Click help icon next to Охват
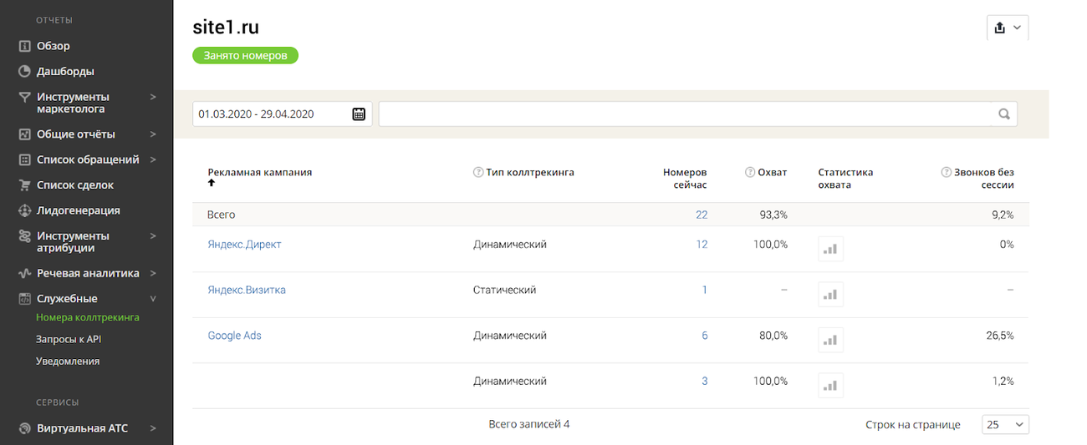This screenshot has width=1087, height=445. click(750, 173)
